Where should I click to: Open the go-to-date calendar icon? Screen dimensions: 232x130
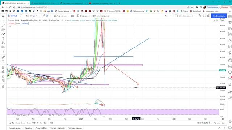(x=51, y=123)
